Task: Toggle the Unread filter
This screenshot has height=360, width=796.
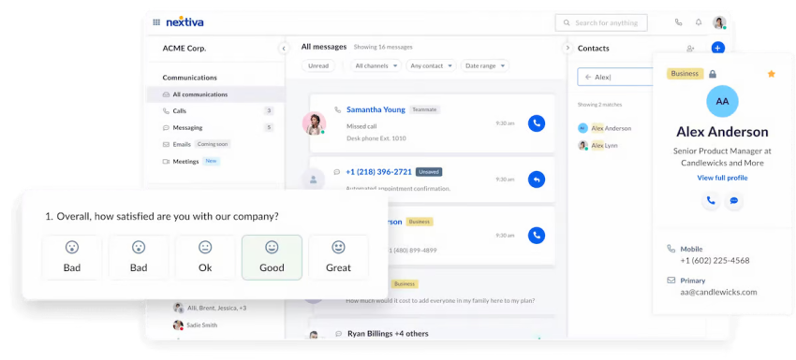Action: tap(318, 65)
